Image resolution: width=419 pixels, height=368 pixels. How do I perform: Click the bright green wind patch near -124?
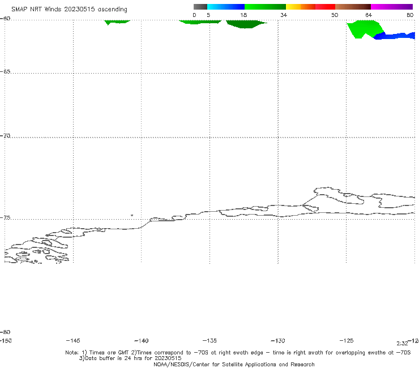point(365,29)
